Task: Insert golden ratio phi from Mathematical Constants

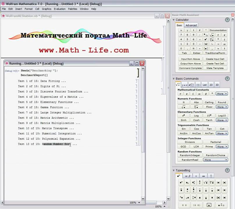Action: [206, 94]
